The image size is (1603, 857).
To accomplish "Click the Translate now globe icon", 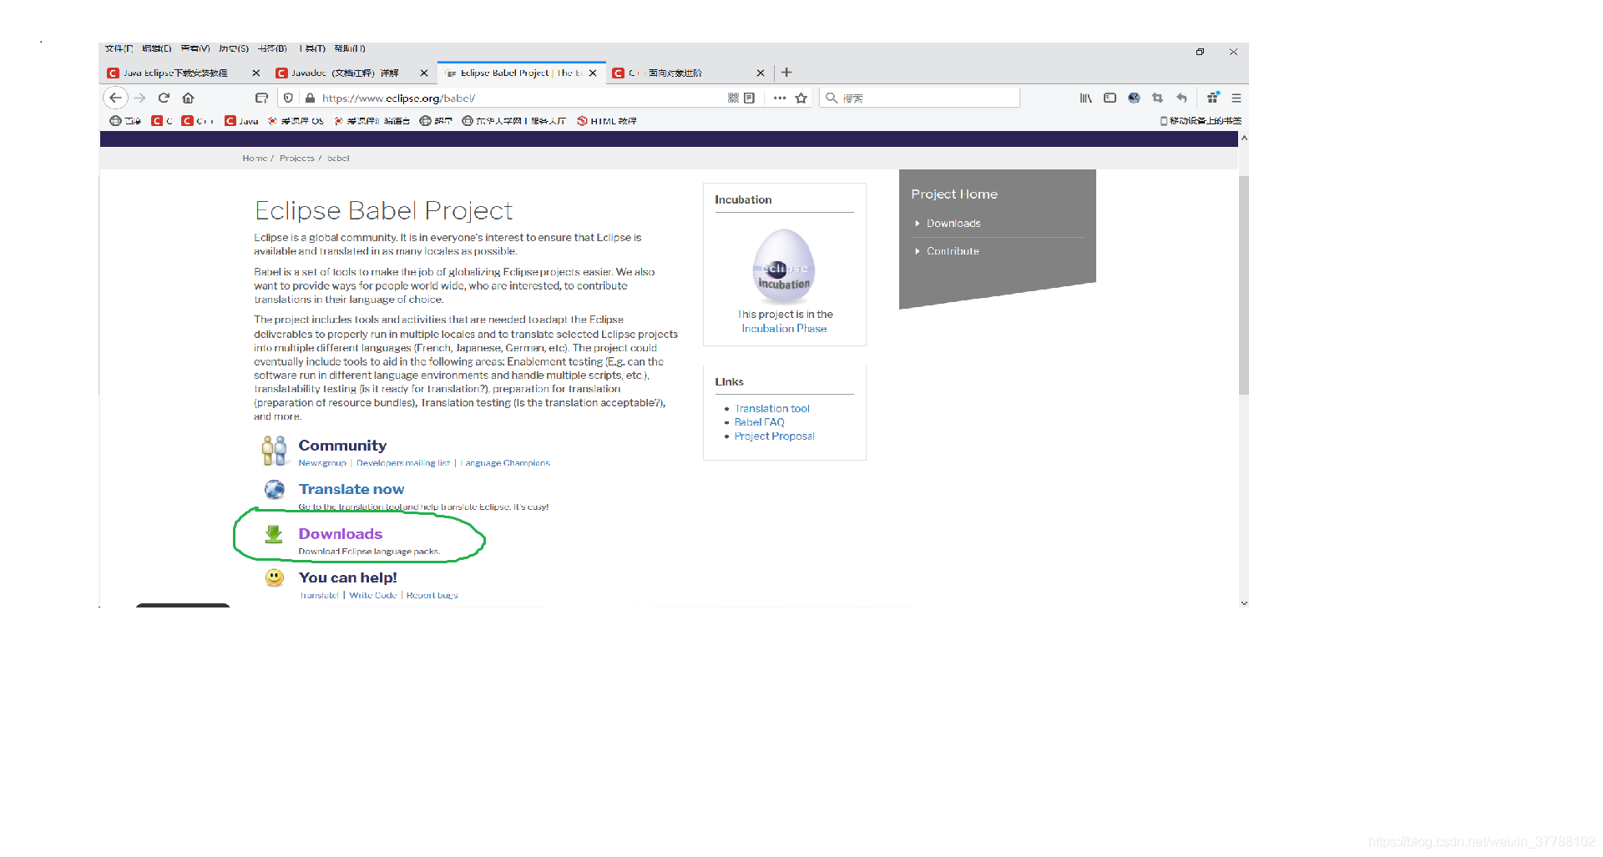I will [275, 489].
